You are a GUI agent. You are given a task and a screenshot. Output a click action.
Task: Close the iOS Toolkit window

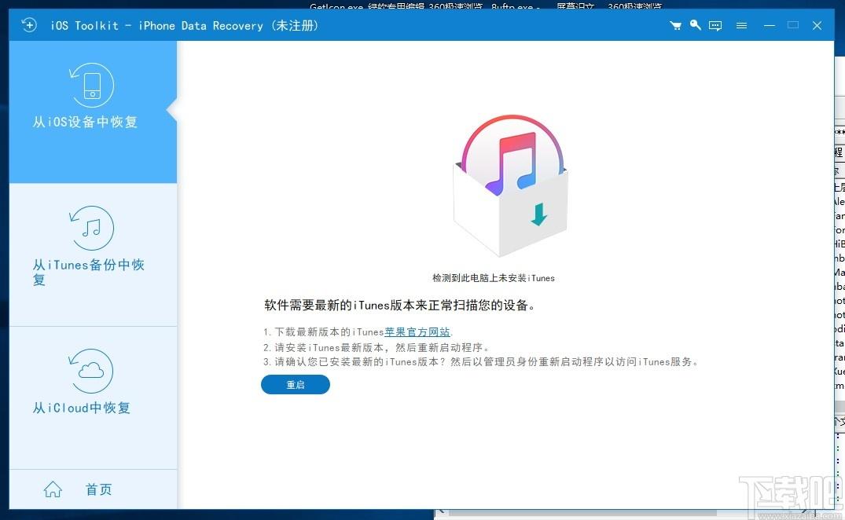click(817, 25)
